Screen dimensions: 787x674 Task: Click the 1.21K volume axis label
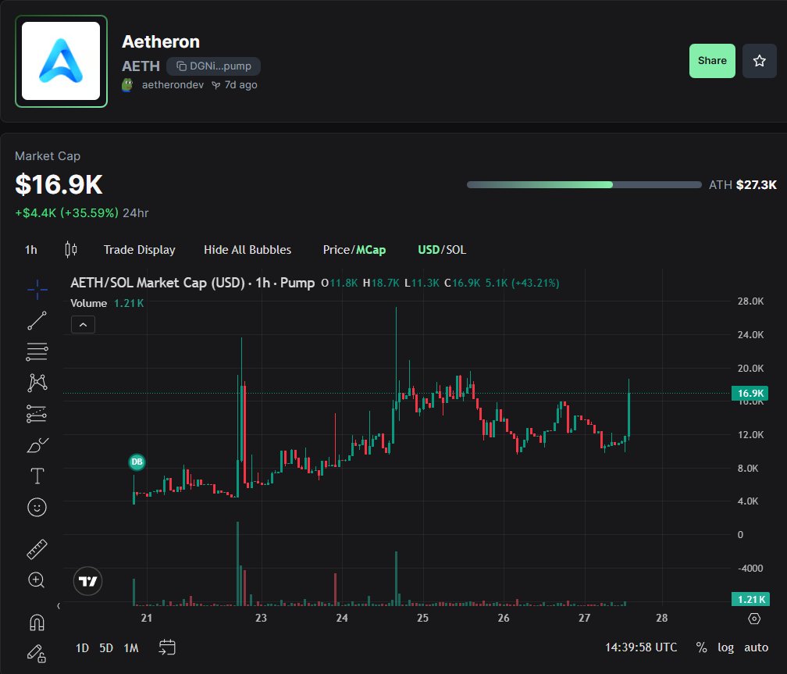click(750, 599)
